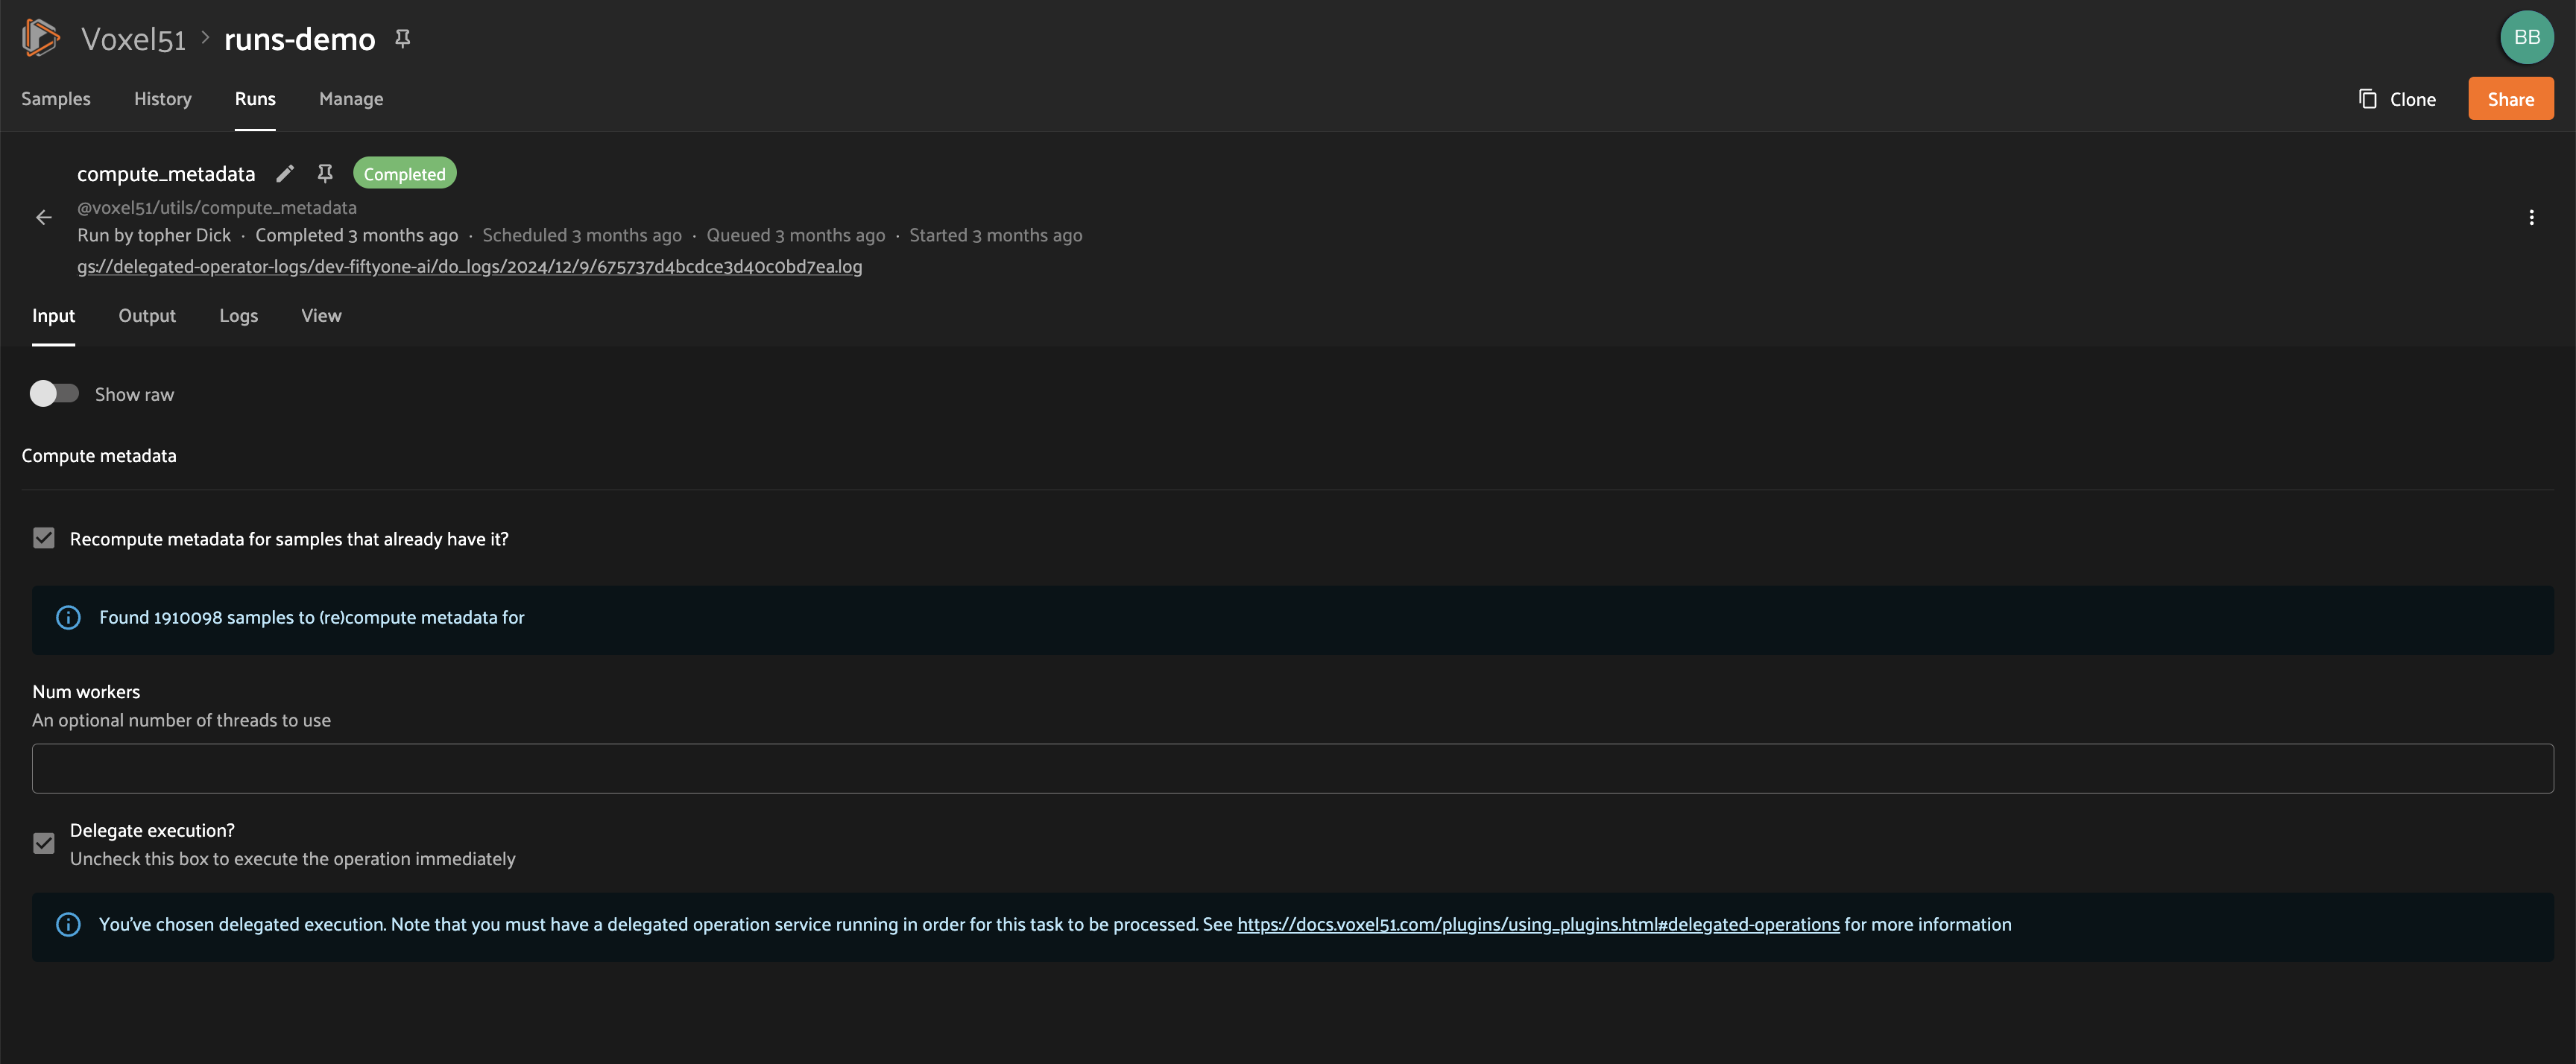Uncheck Recompute metadata for existing samples

(x=44, y=539)
